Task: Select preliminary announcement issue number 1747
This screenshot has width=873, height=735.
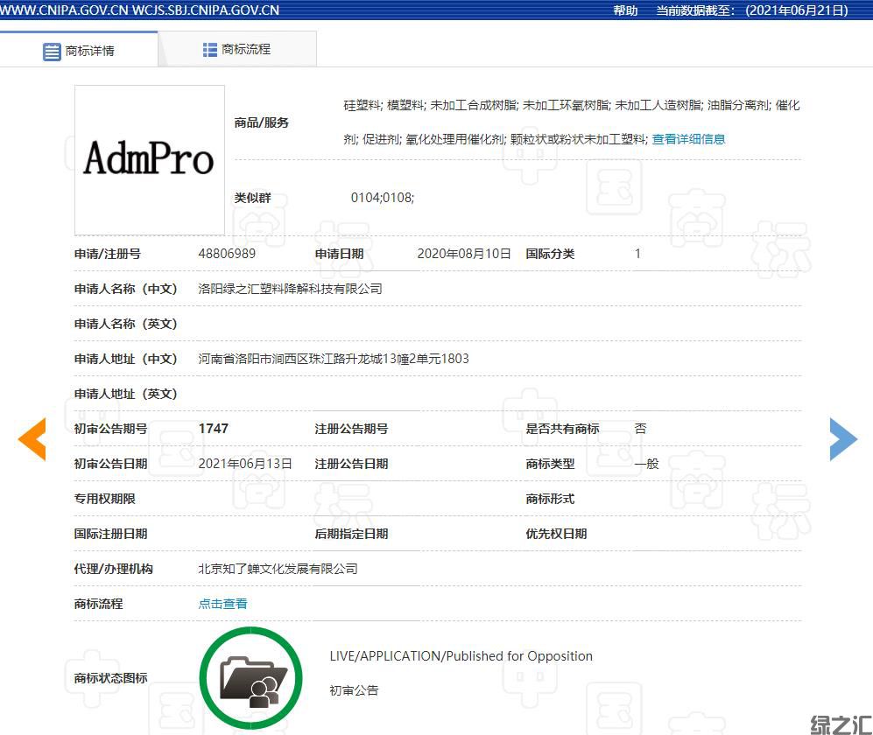Action: pyautogui.click(x=214, y=429)
